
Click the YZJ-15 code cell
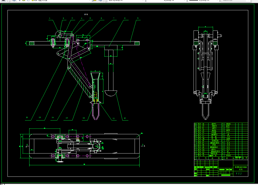pos(202,126)
